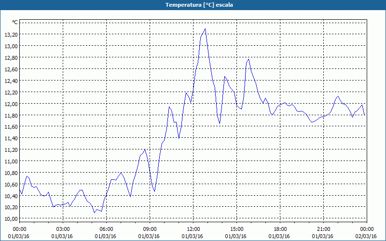Select the "02/03/16" date label
The width and height of the screenshot is (386, 241).
pyautogui.click(x=366, y=236)
